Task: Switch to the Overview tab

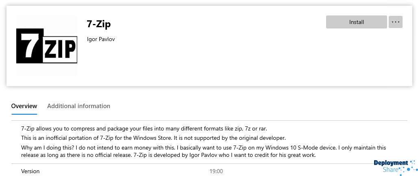Action: (24, 106)
